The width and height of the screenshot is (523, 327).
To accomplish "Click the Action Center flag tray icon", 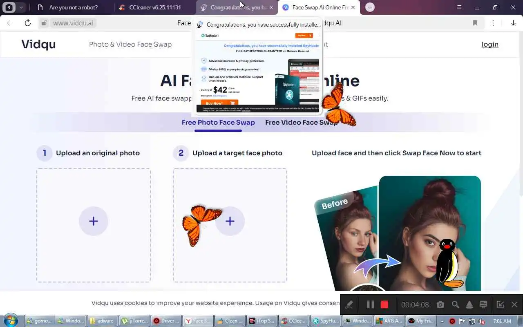I will tap(462, 321).
